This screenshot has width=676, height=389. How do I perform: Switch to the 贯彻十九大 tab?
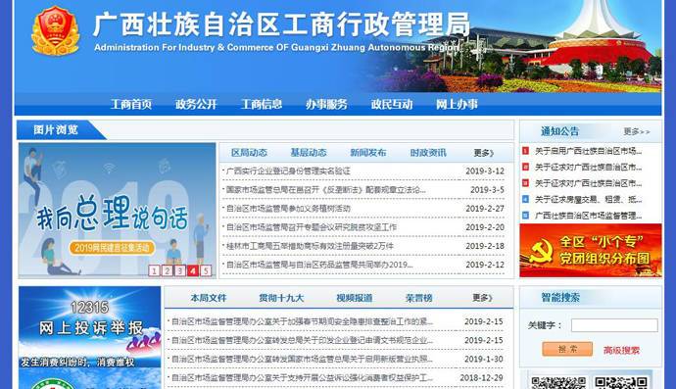pyautogui.click(x=281, y=298)
